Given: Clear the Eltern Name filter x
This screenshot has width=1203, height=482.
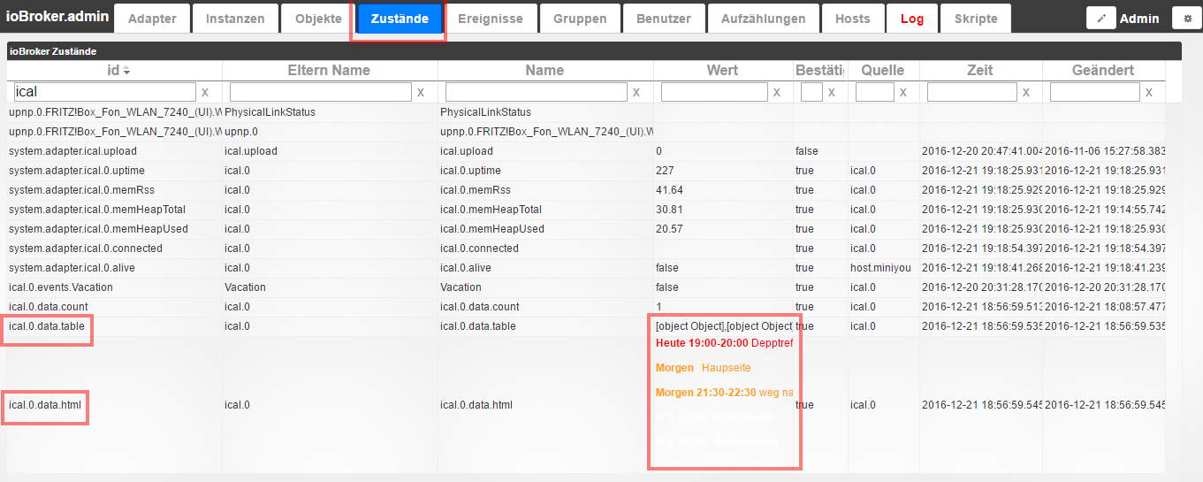Looking at the screenshot, I should point(421,92).
